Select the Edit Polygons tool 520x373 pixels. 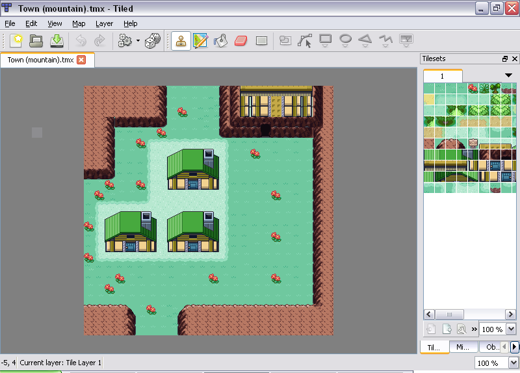305,41
